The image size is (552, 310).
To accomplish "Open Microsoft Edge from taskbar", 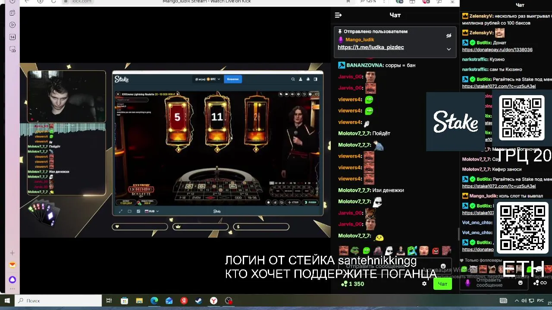I will coord(154,301).
